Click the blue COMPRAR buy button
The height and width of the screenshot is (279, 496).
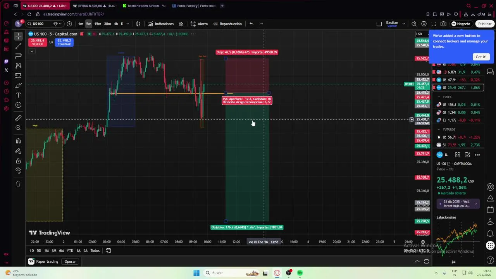click(x=64, y=42)
